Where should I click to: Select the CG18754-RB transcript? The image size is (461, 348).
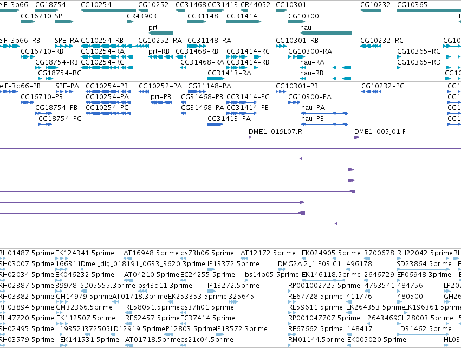[x=47, y=68]
